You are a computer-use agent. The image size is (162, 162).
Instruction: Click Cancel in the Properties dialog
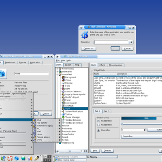point(46,114)
